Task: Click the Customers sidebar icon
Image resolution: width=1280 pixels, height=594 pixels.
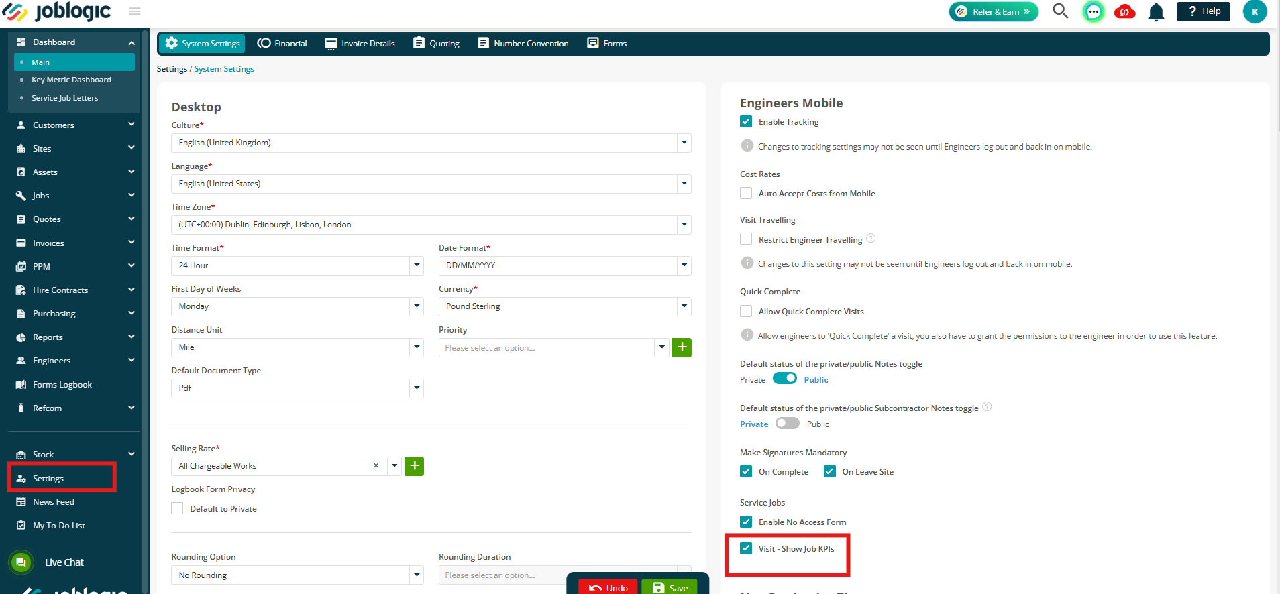Action: coord(21,125)
